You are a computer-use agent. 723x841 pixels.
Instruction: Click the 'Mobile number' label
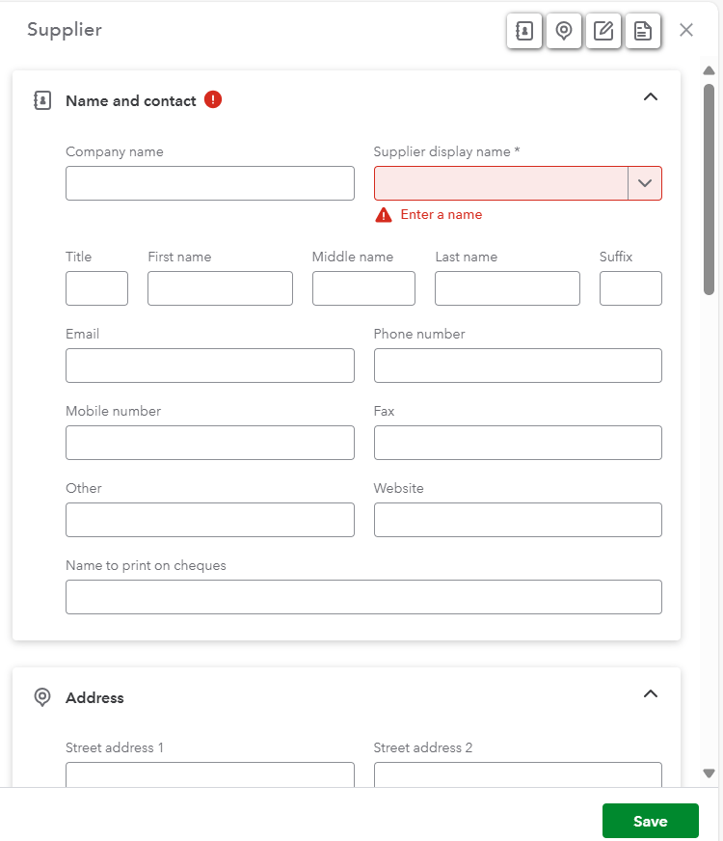pos(114,411)
